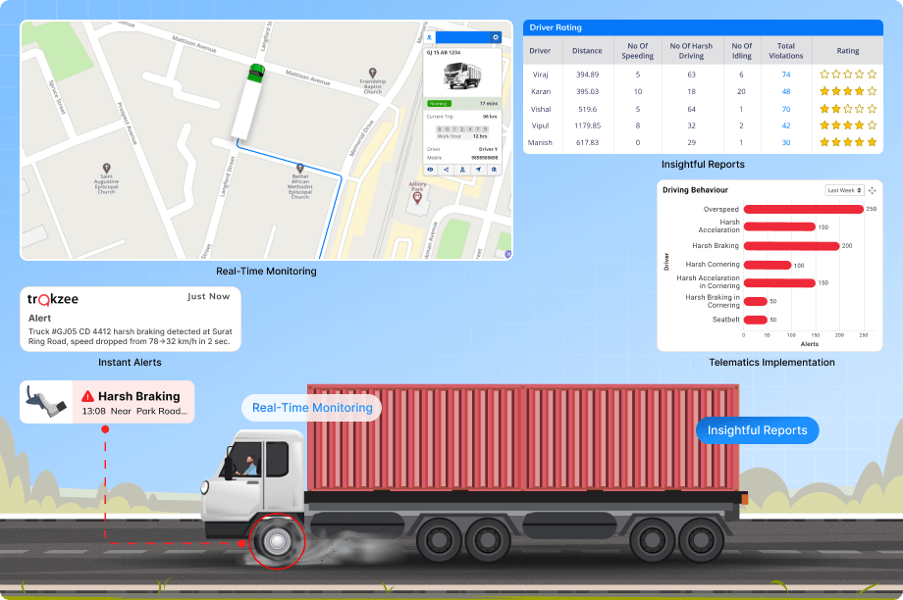
Task: Click the navigation arrow icon on the vehicle card
Action: click(478, 170)
